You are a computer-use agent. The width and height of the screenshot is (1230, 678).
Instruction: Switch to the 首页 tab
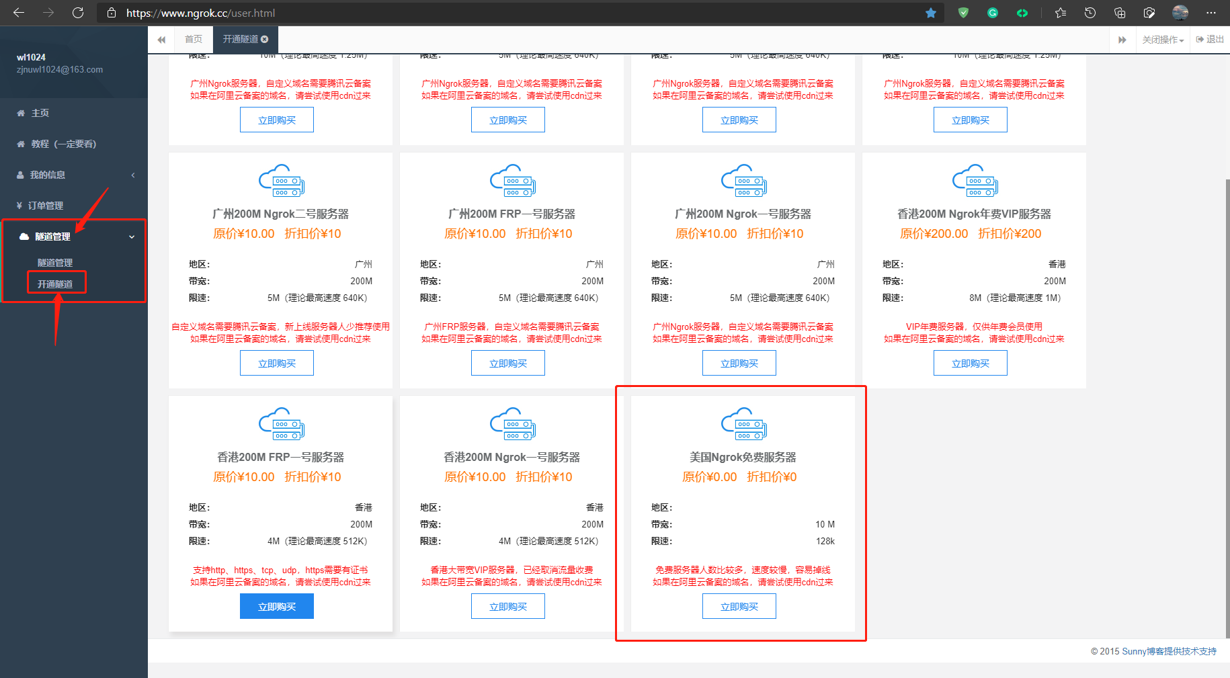tap(194, 40)
